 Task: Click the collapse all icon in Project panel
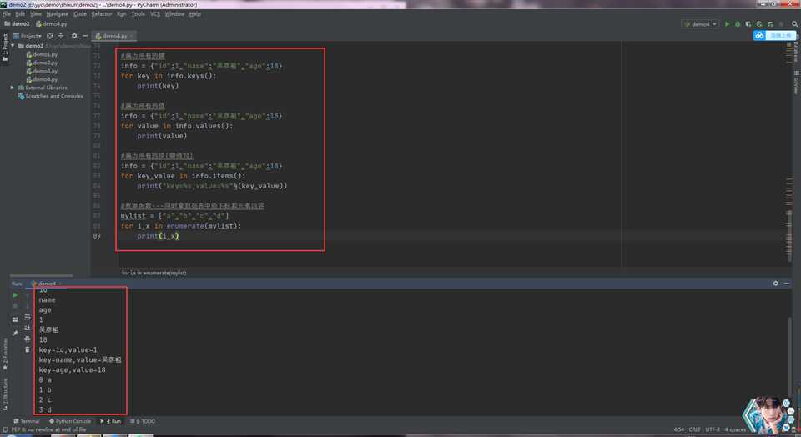click(x=61, y=36)
